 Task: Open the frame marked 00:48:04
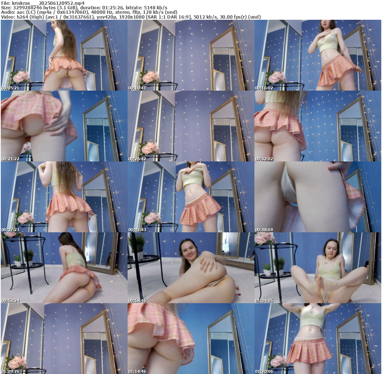tap(317, 197)
